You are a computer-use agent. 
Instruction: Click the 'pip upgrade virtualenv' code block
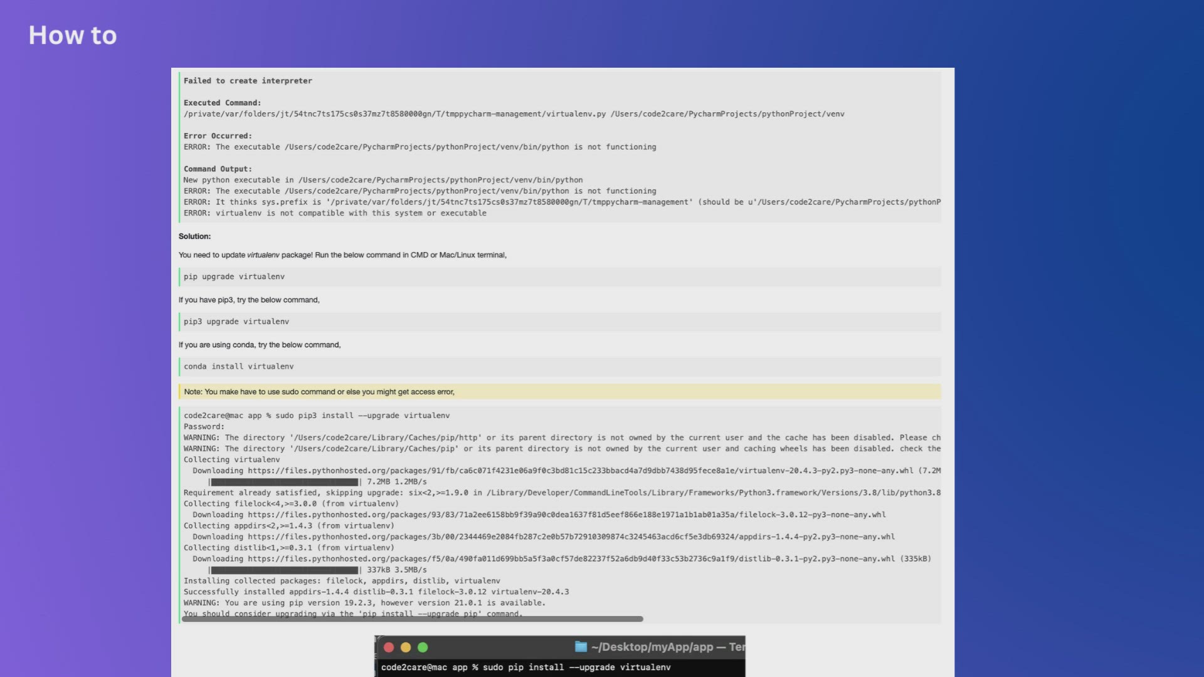[234, 277]
